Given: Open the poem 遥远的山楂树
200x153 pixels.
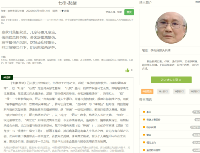Looking at the screenshot, I should click(x=153, y=150).
